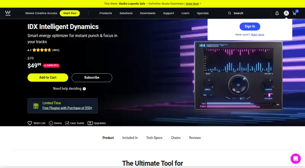Click the User Guide label
305x168 pixels.
click(77, 123)
